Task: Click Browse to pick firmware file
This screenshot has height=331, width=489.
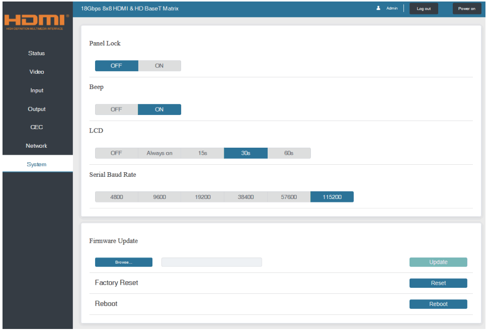Action: (123, 262)
